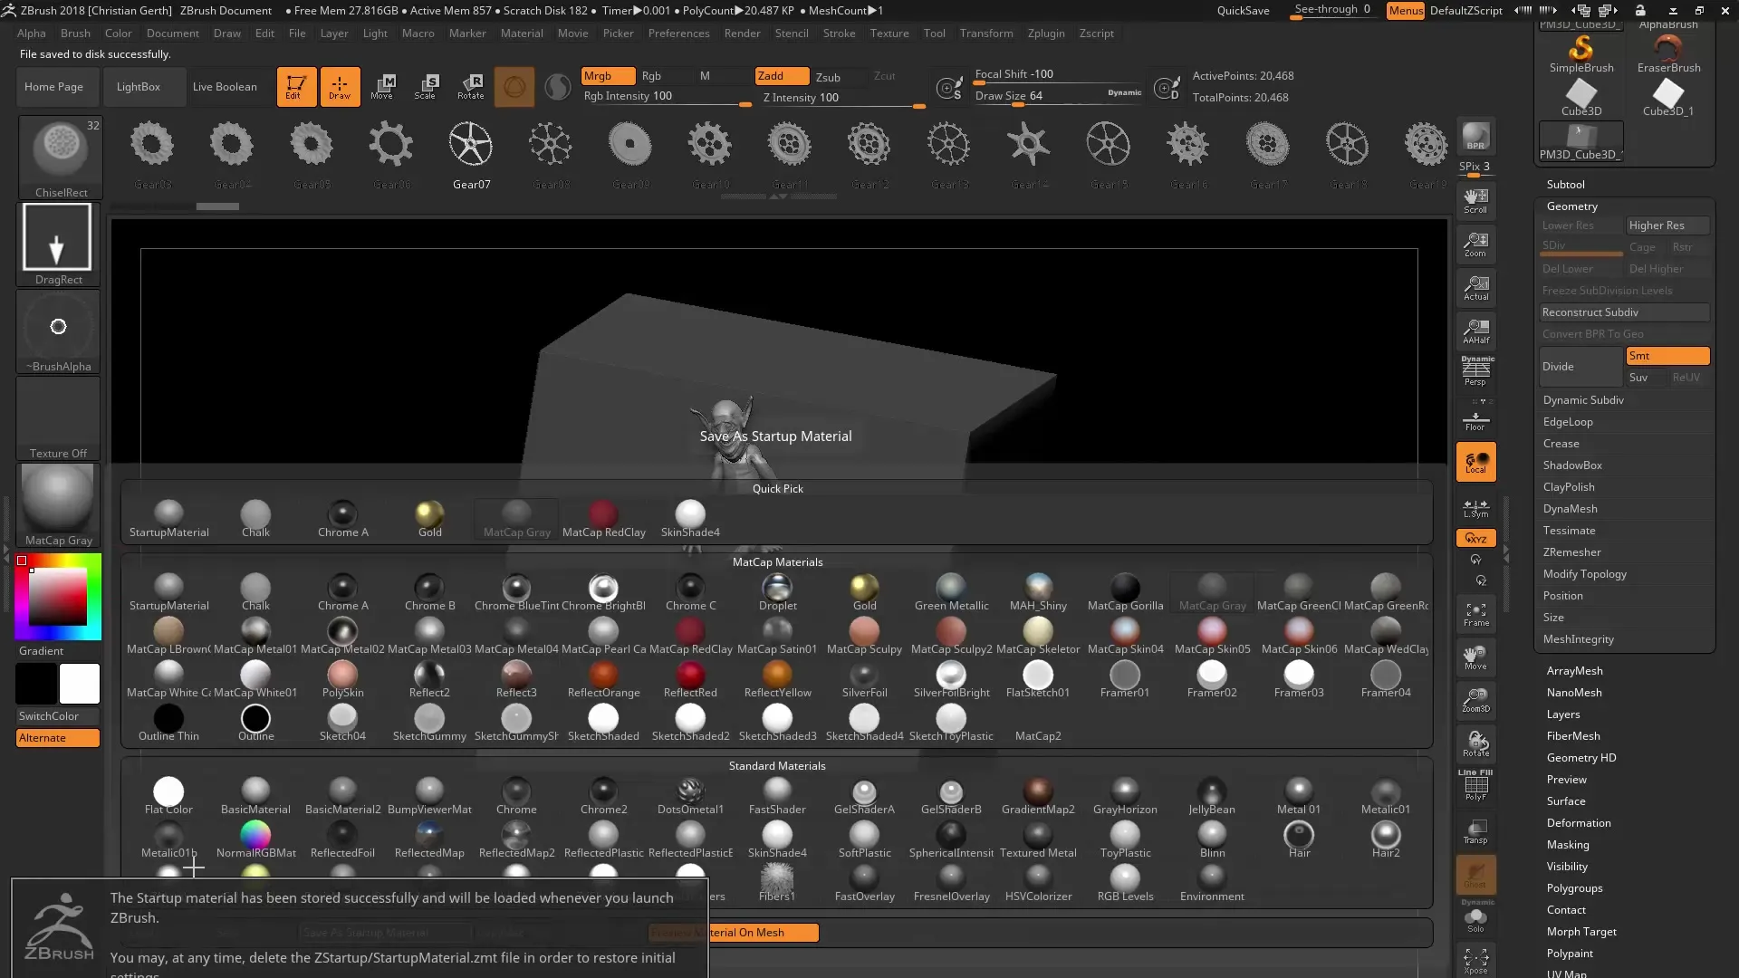Select the Rotate transform tool
This screenshot has width=1739, height=978.
point(470,87)
